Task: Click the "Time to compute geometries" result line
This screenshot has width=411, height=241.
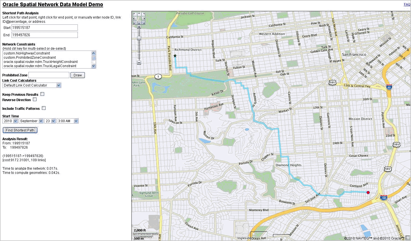Action: (x=31, y=173)
